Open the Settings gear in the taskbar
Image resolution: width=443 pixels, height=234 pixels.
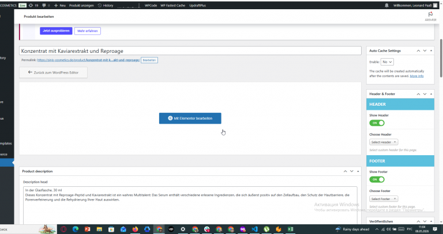(183, 229)
